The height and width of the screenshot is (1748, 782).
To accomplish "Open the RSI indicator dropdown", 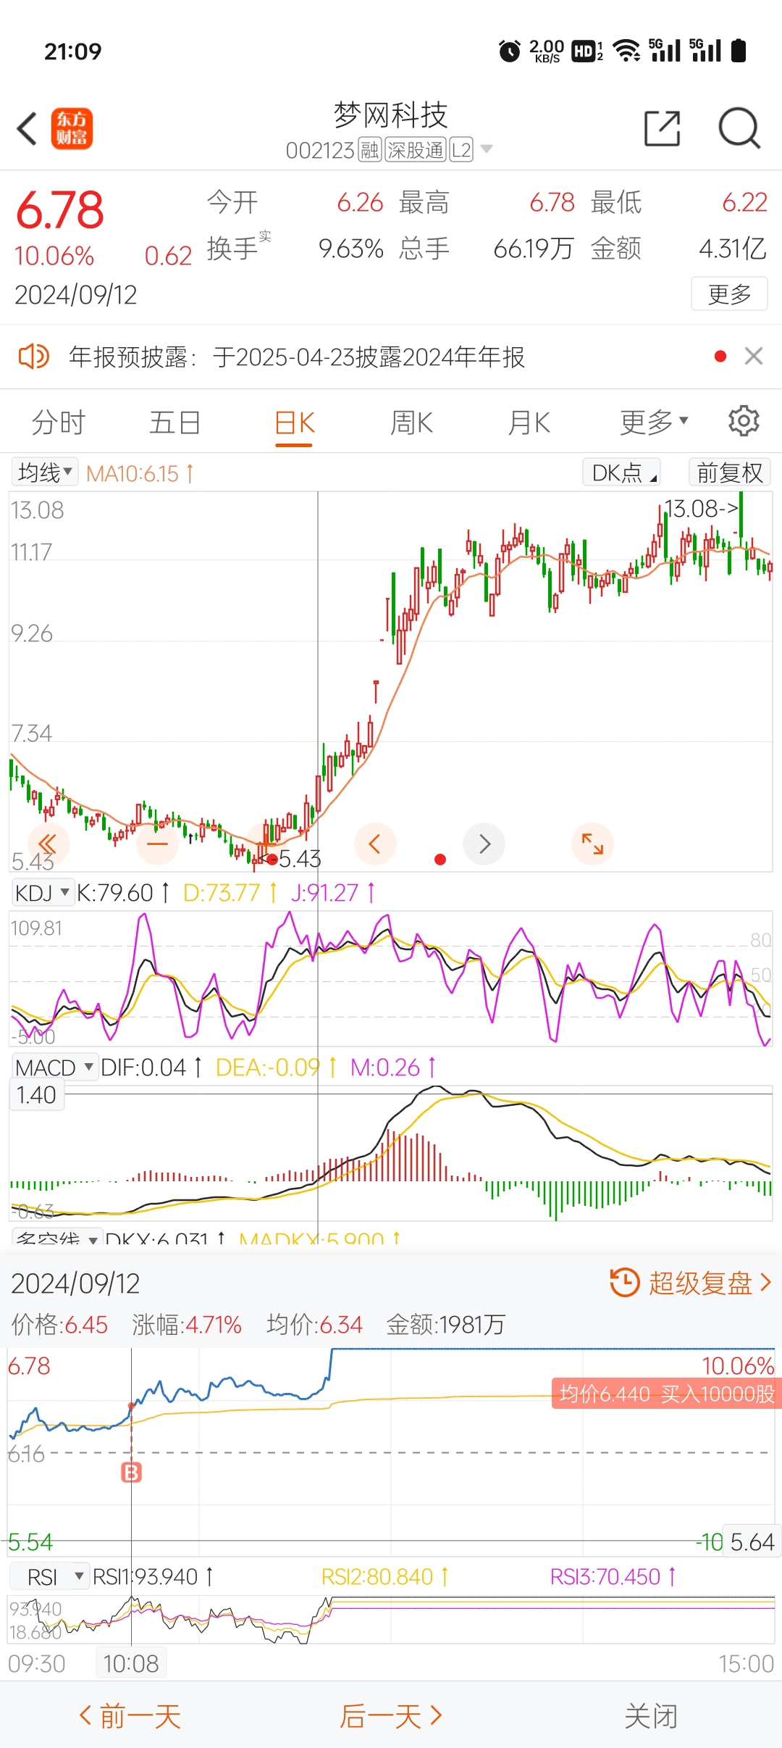I will point(49,1577).
